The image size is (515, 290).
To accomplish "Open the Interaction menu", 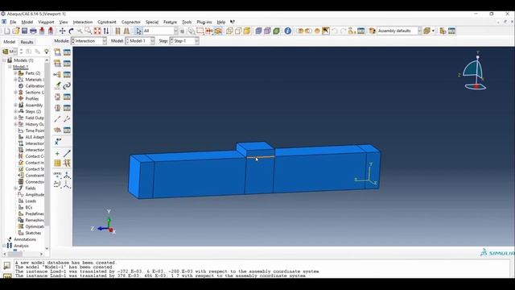I will [82, 22].
